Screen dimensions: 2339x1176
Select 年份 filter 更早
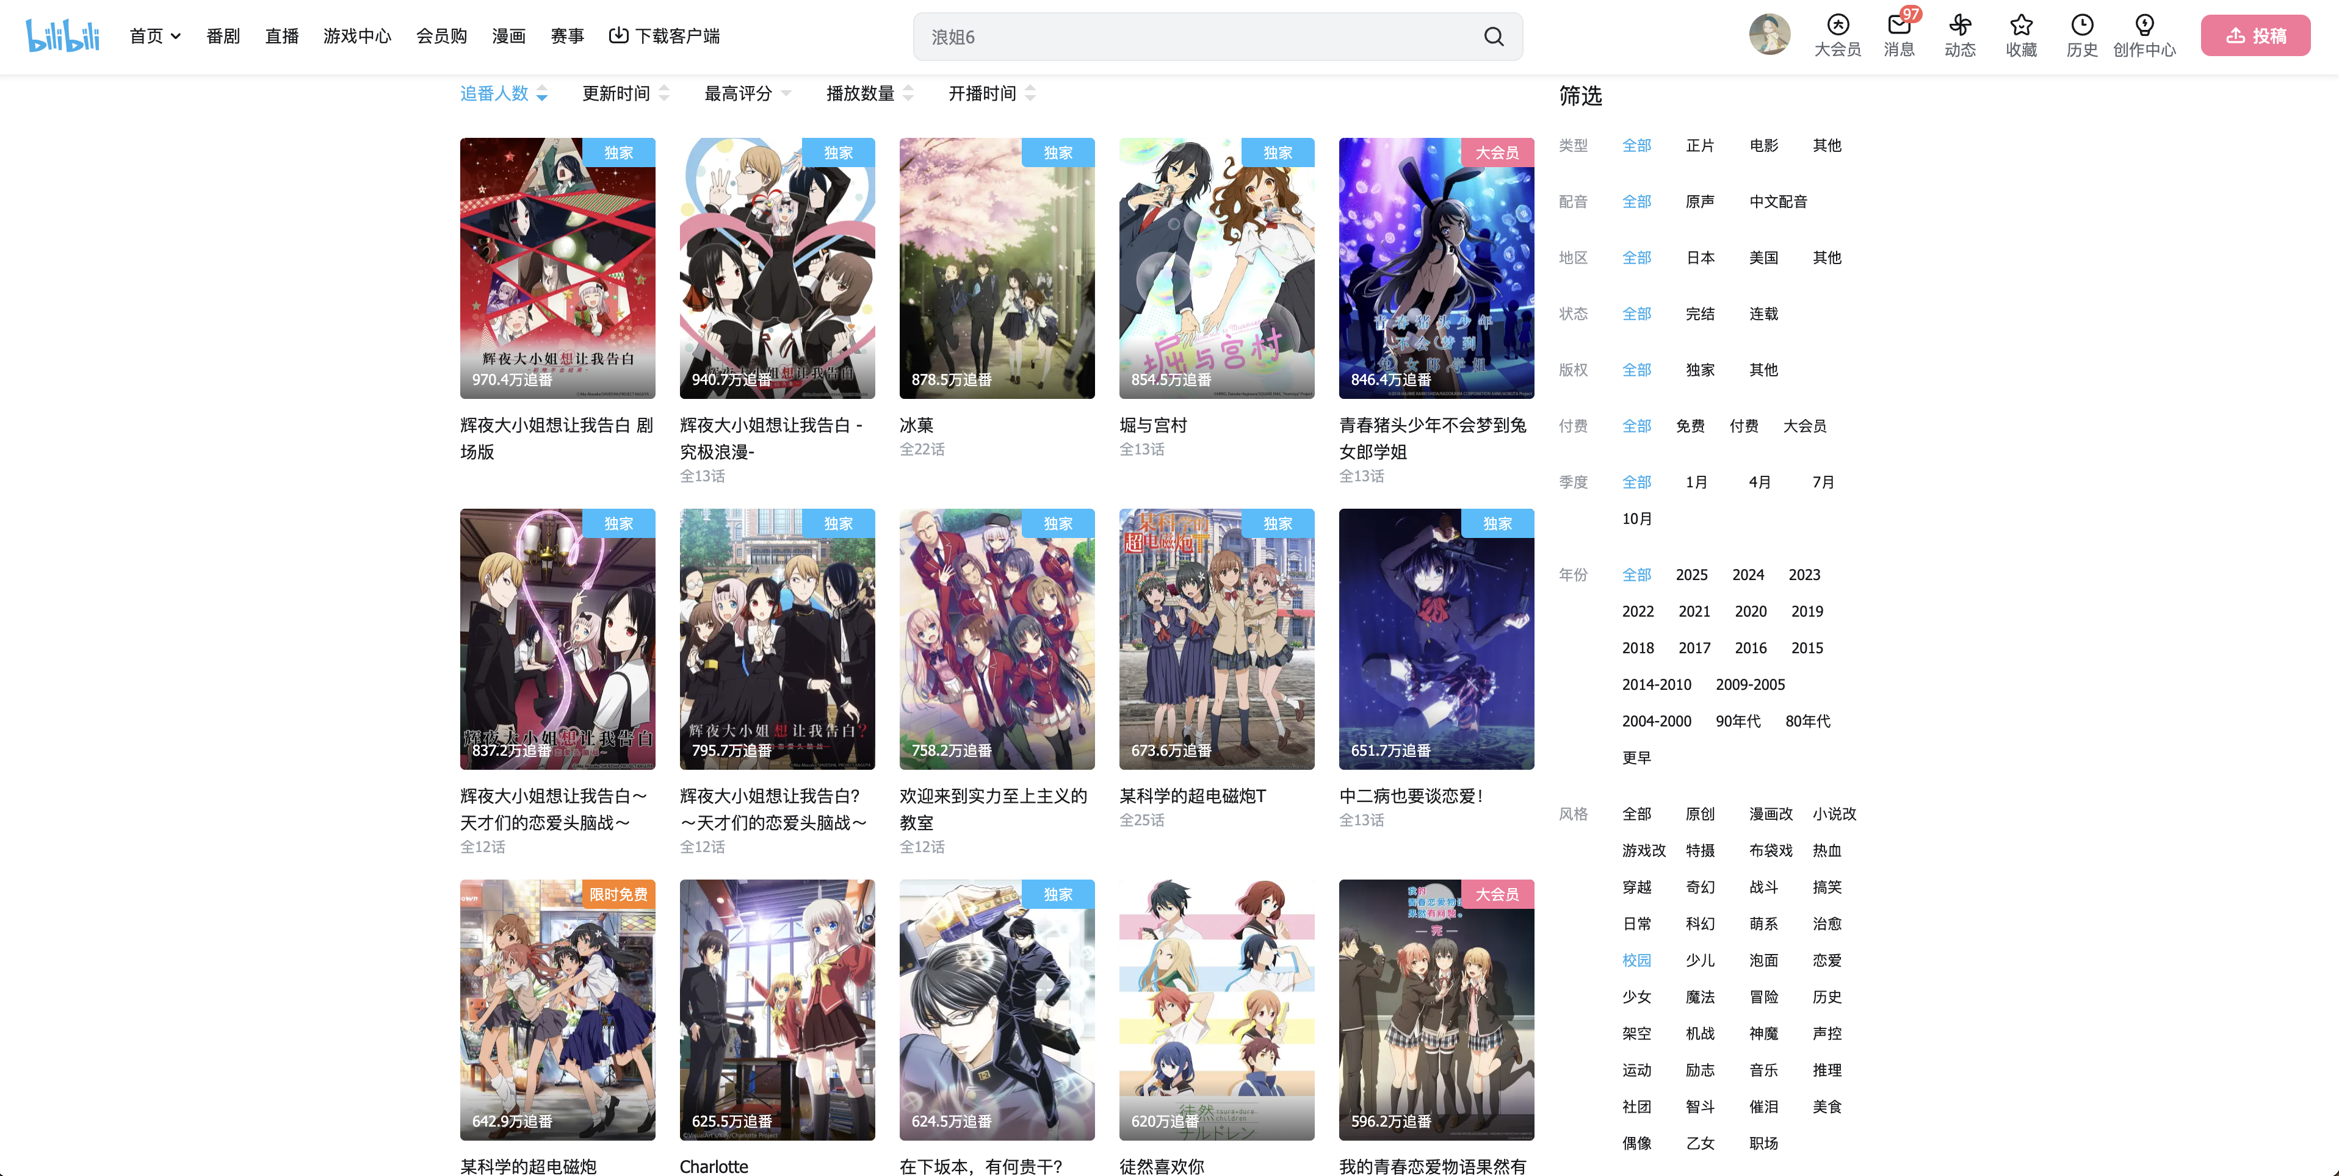[1636, 759]
